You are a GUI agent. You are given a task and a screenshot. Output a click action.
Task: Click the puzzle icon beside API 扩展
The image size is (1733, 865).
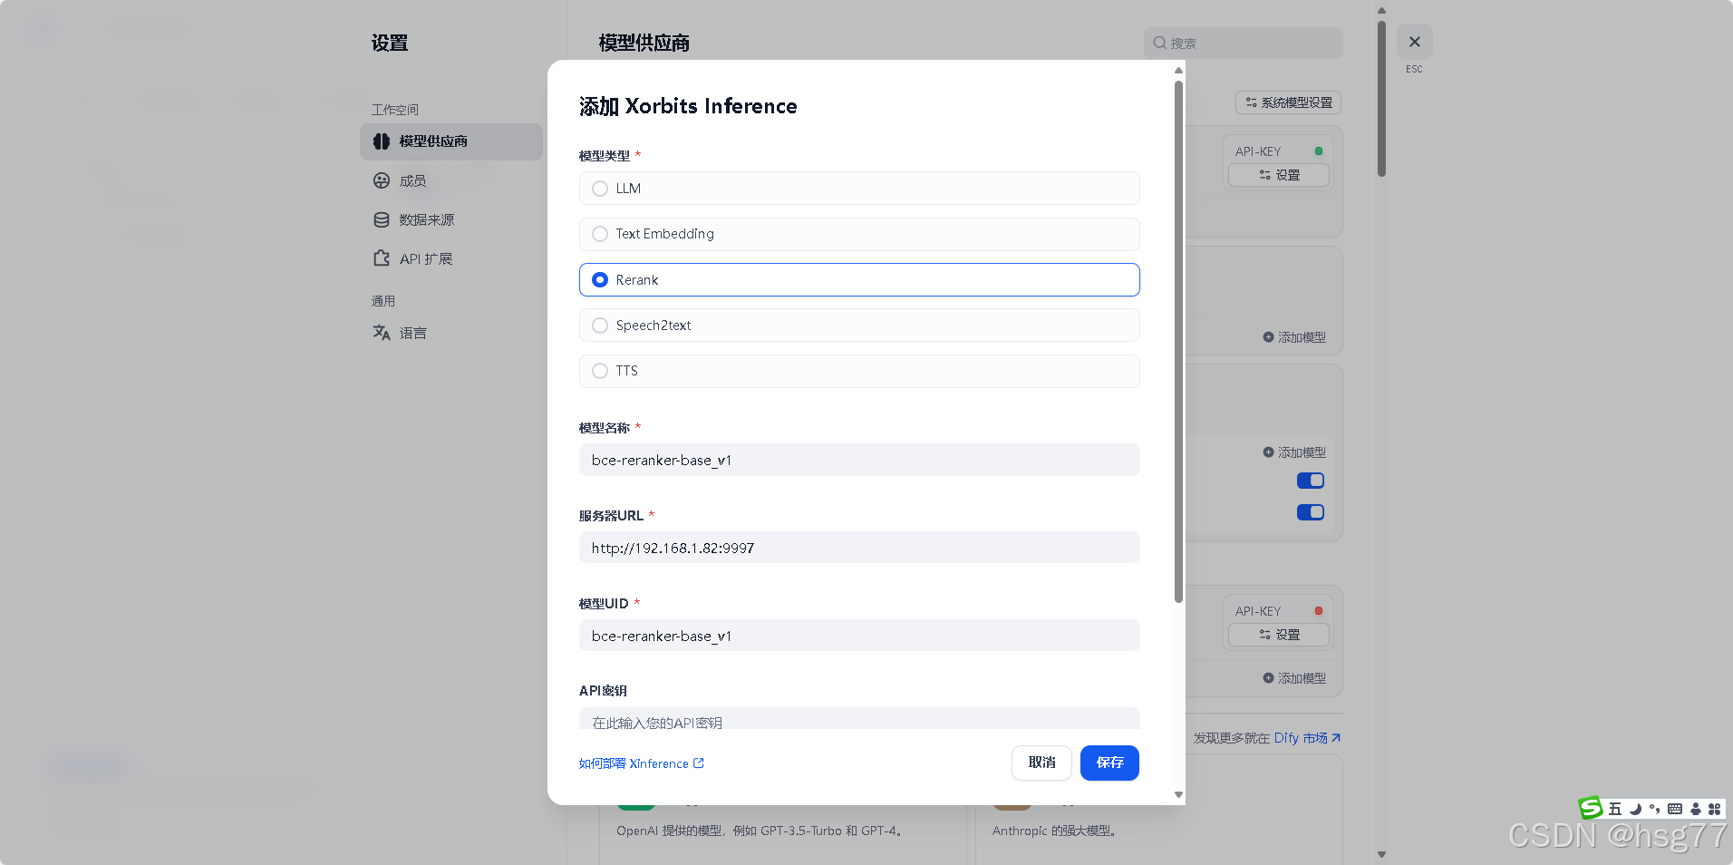pyautogui.click(x=382, y=258)
